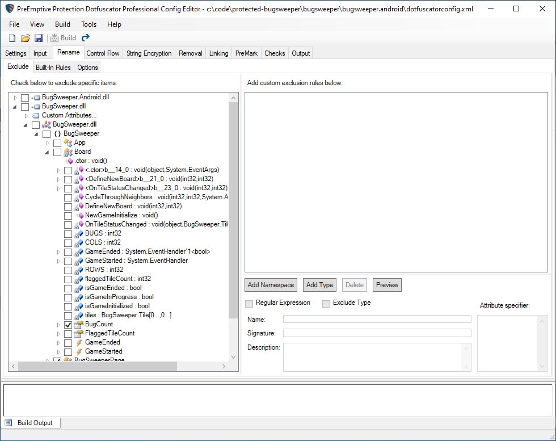Click the Open Project folder icon
Image resolution: width=556 pixels, height=441 pixels.
coord(25,38)
